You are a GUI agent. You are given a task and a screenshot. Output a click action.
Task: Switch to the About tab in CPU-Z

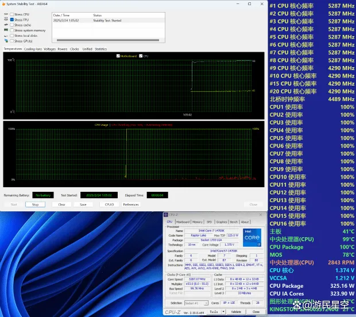[245, 222]
